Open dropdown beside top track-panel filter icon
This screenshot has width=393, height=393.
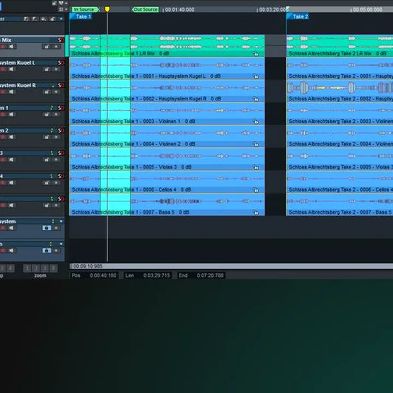(66, 3)
